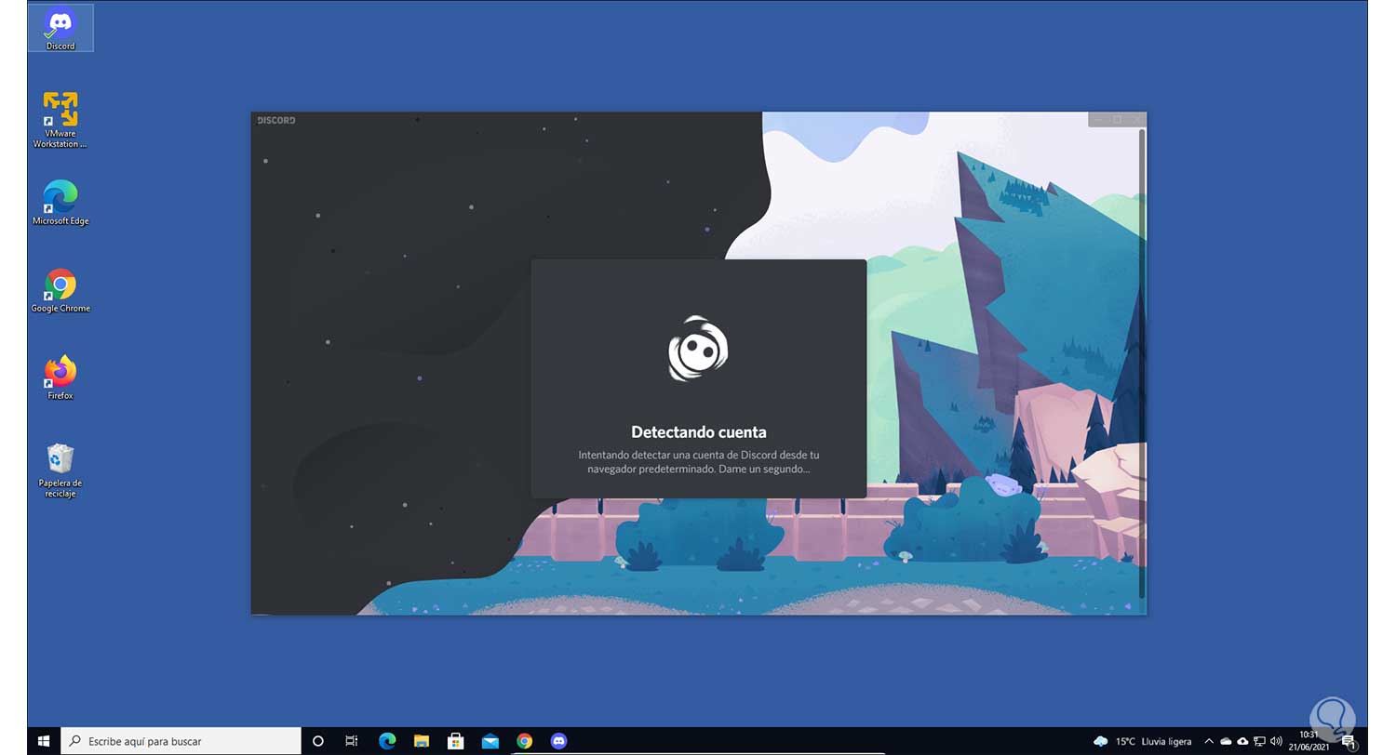Click the Discord taskbar button
Image resolution: width=1396 pixels, height=755 pixels.
[x=558, y=741]
